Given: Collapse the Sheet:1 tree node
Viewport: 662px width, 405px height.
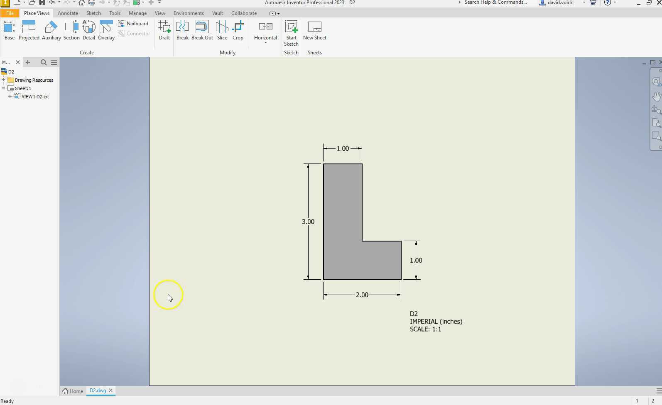Looking at the screenshot, I should click(3, 88).
